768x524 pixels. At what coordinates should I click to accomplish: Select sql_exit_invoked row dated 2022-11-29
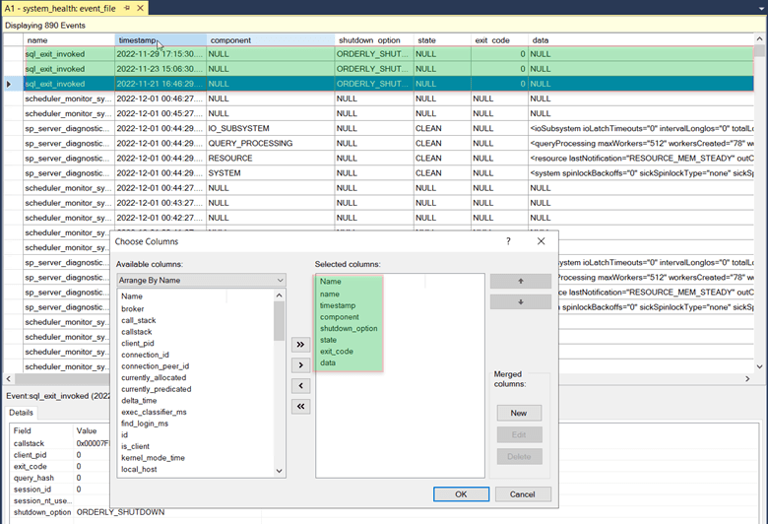[x=388, y=54]
